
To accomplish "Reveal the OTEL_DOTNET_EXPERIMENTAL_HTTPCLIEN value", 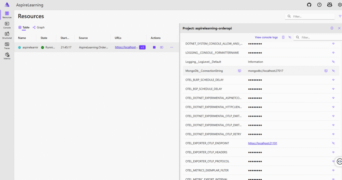I will pos(333,107).
